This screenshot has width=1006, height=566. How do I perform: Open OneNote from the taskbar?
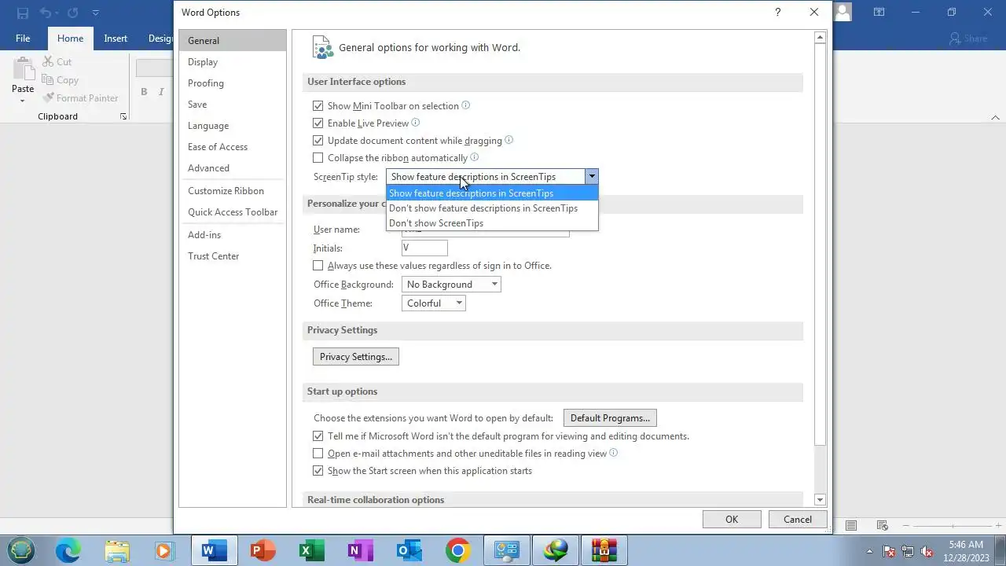point(360,550)
